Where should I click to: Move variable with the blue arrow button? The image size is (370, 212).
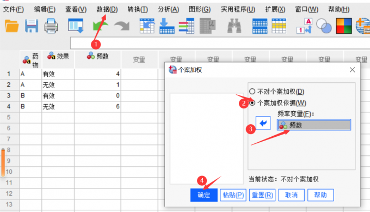tap(263, 123)
